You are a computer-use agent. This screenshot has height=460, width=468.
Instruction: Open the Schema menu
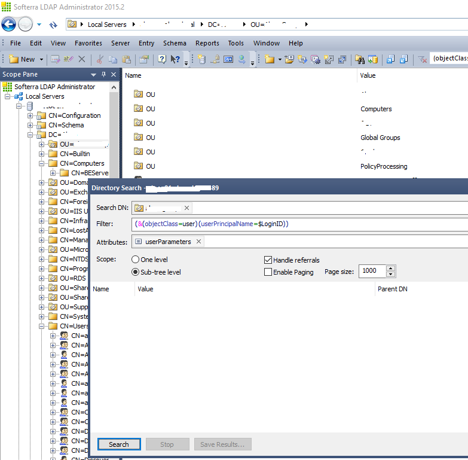coord(175,43)
